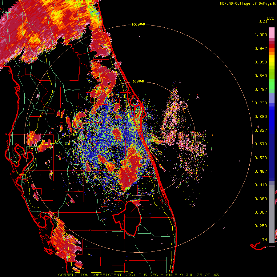The height and width of the screenshot is (277, 277).
Task: Click the 20:43 timestamp text
Action: pos(212,275)
